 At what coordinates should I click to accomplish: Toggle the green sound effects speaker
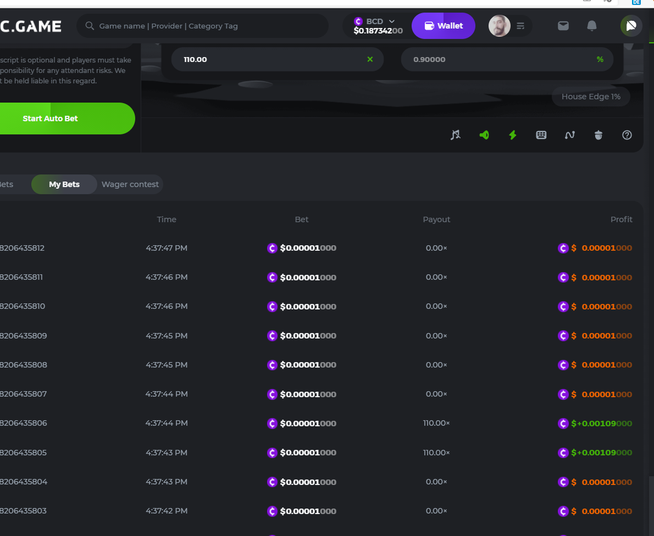click(484, 135)
